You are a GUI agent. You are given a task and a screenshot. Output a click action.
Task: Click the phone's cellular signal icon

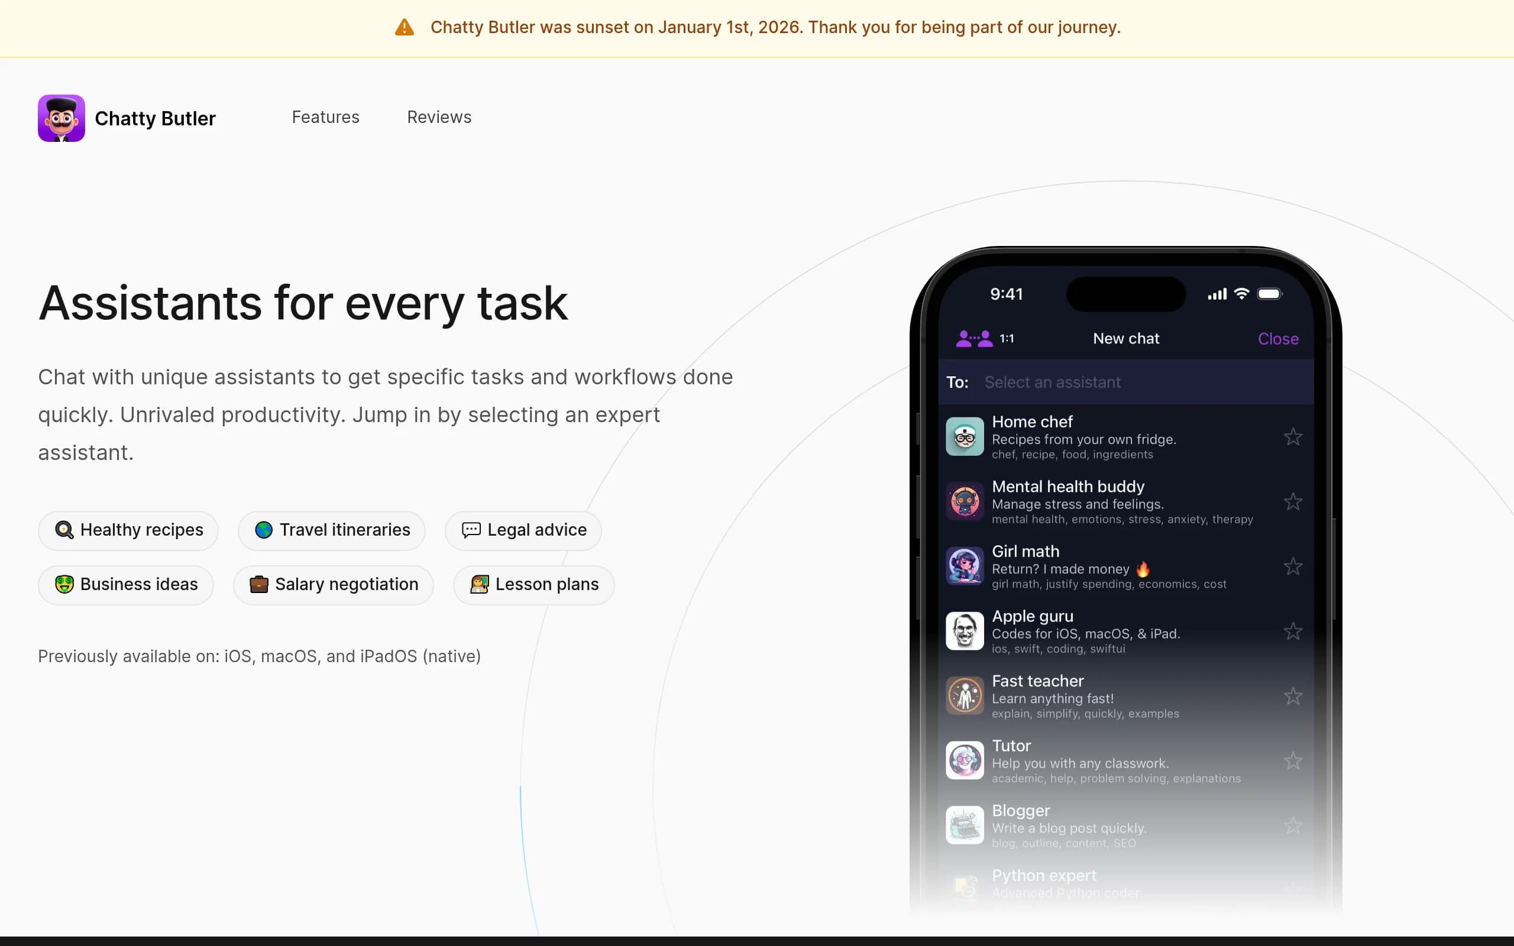click(x=1217, y=294)
